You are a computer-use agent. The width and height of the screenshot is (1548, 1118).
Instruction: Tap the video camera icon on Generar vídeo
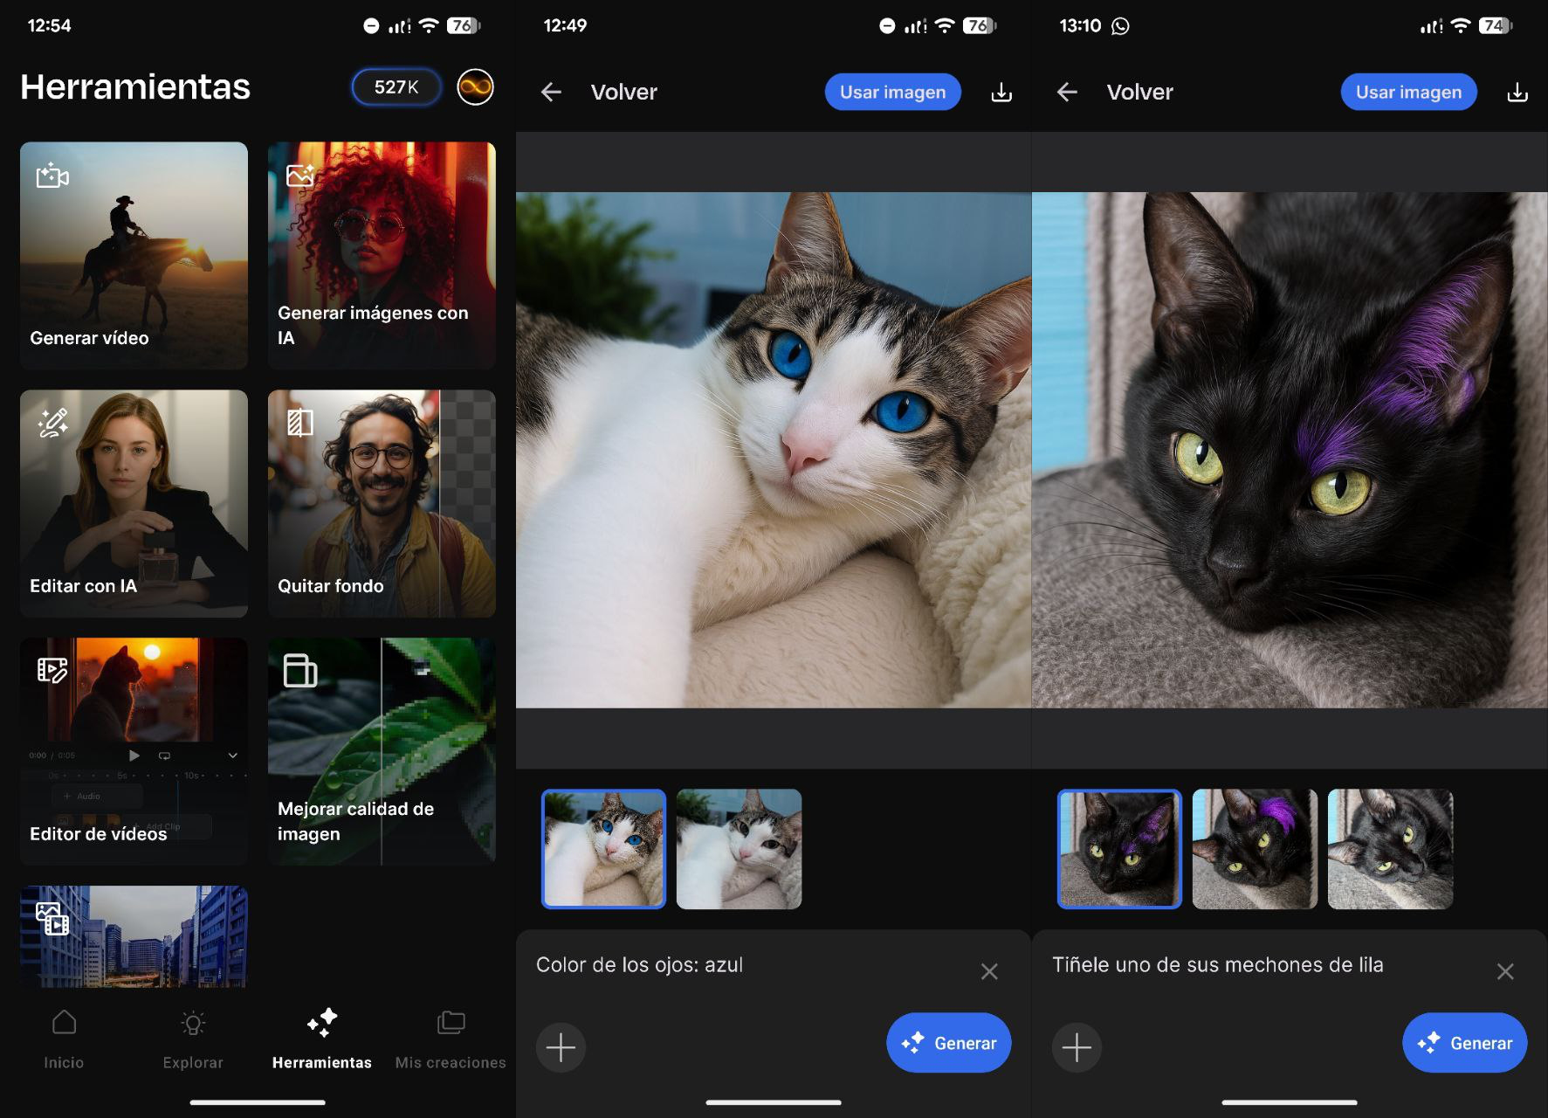click(52, 176)
